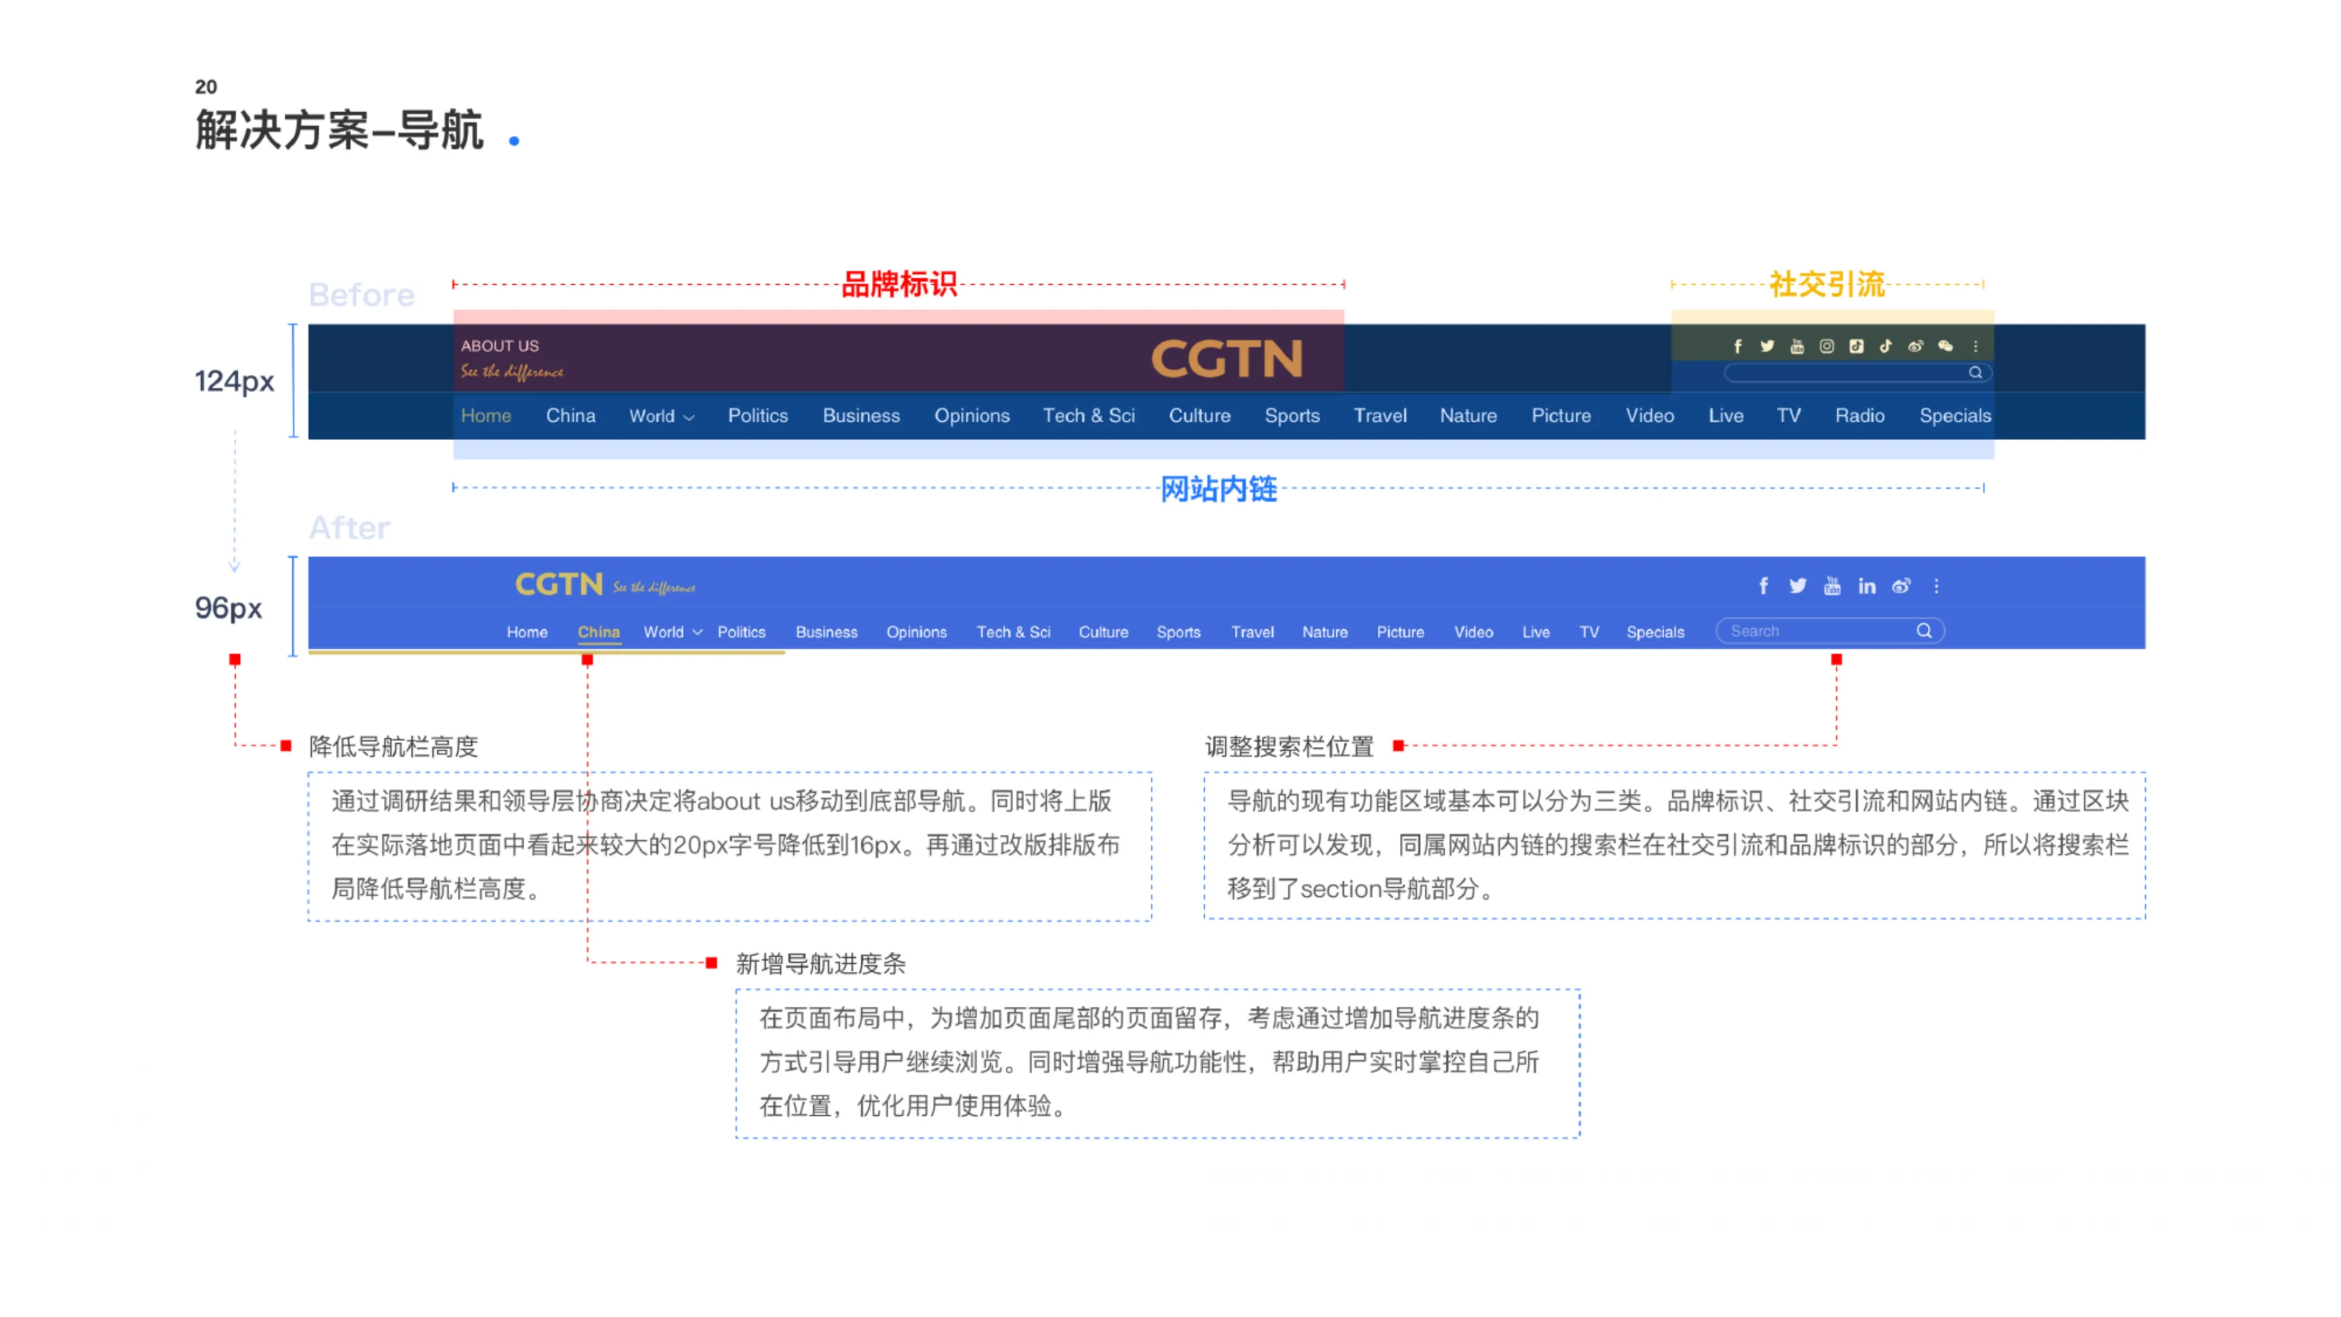
Task: Click YouTube icon in the After navbar
Action: 1832,586
